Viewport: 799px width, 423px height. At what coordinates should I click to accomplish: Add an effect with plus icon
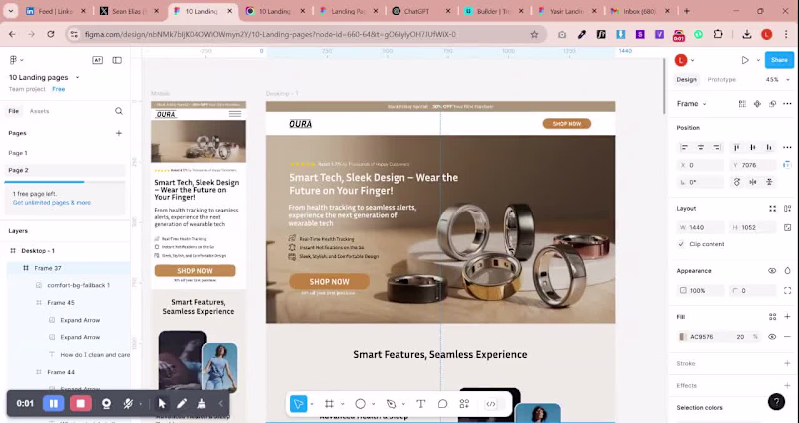point(787,385)
